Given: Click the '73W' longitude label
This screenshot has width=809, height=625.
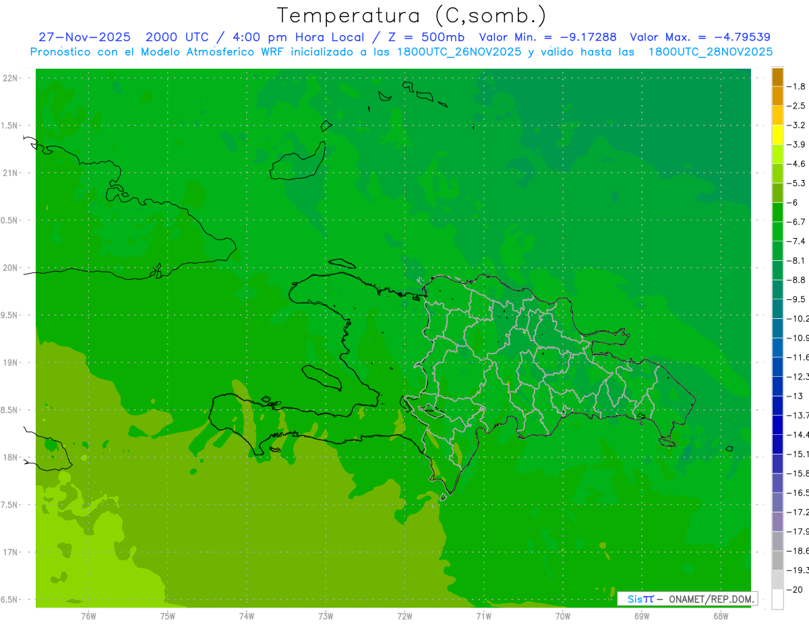Looking at the screenshot, I should [326, 616].
